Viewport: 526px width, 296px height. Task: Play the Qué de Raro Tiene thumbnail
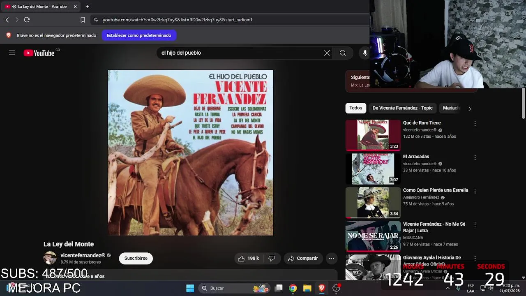373,135
